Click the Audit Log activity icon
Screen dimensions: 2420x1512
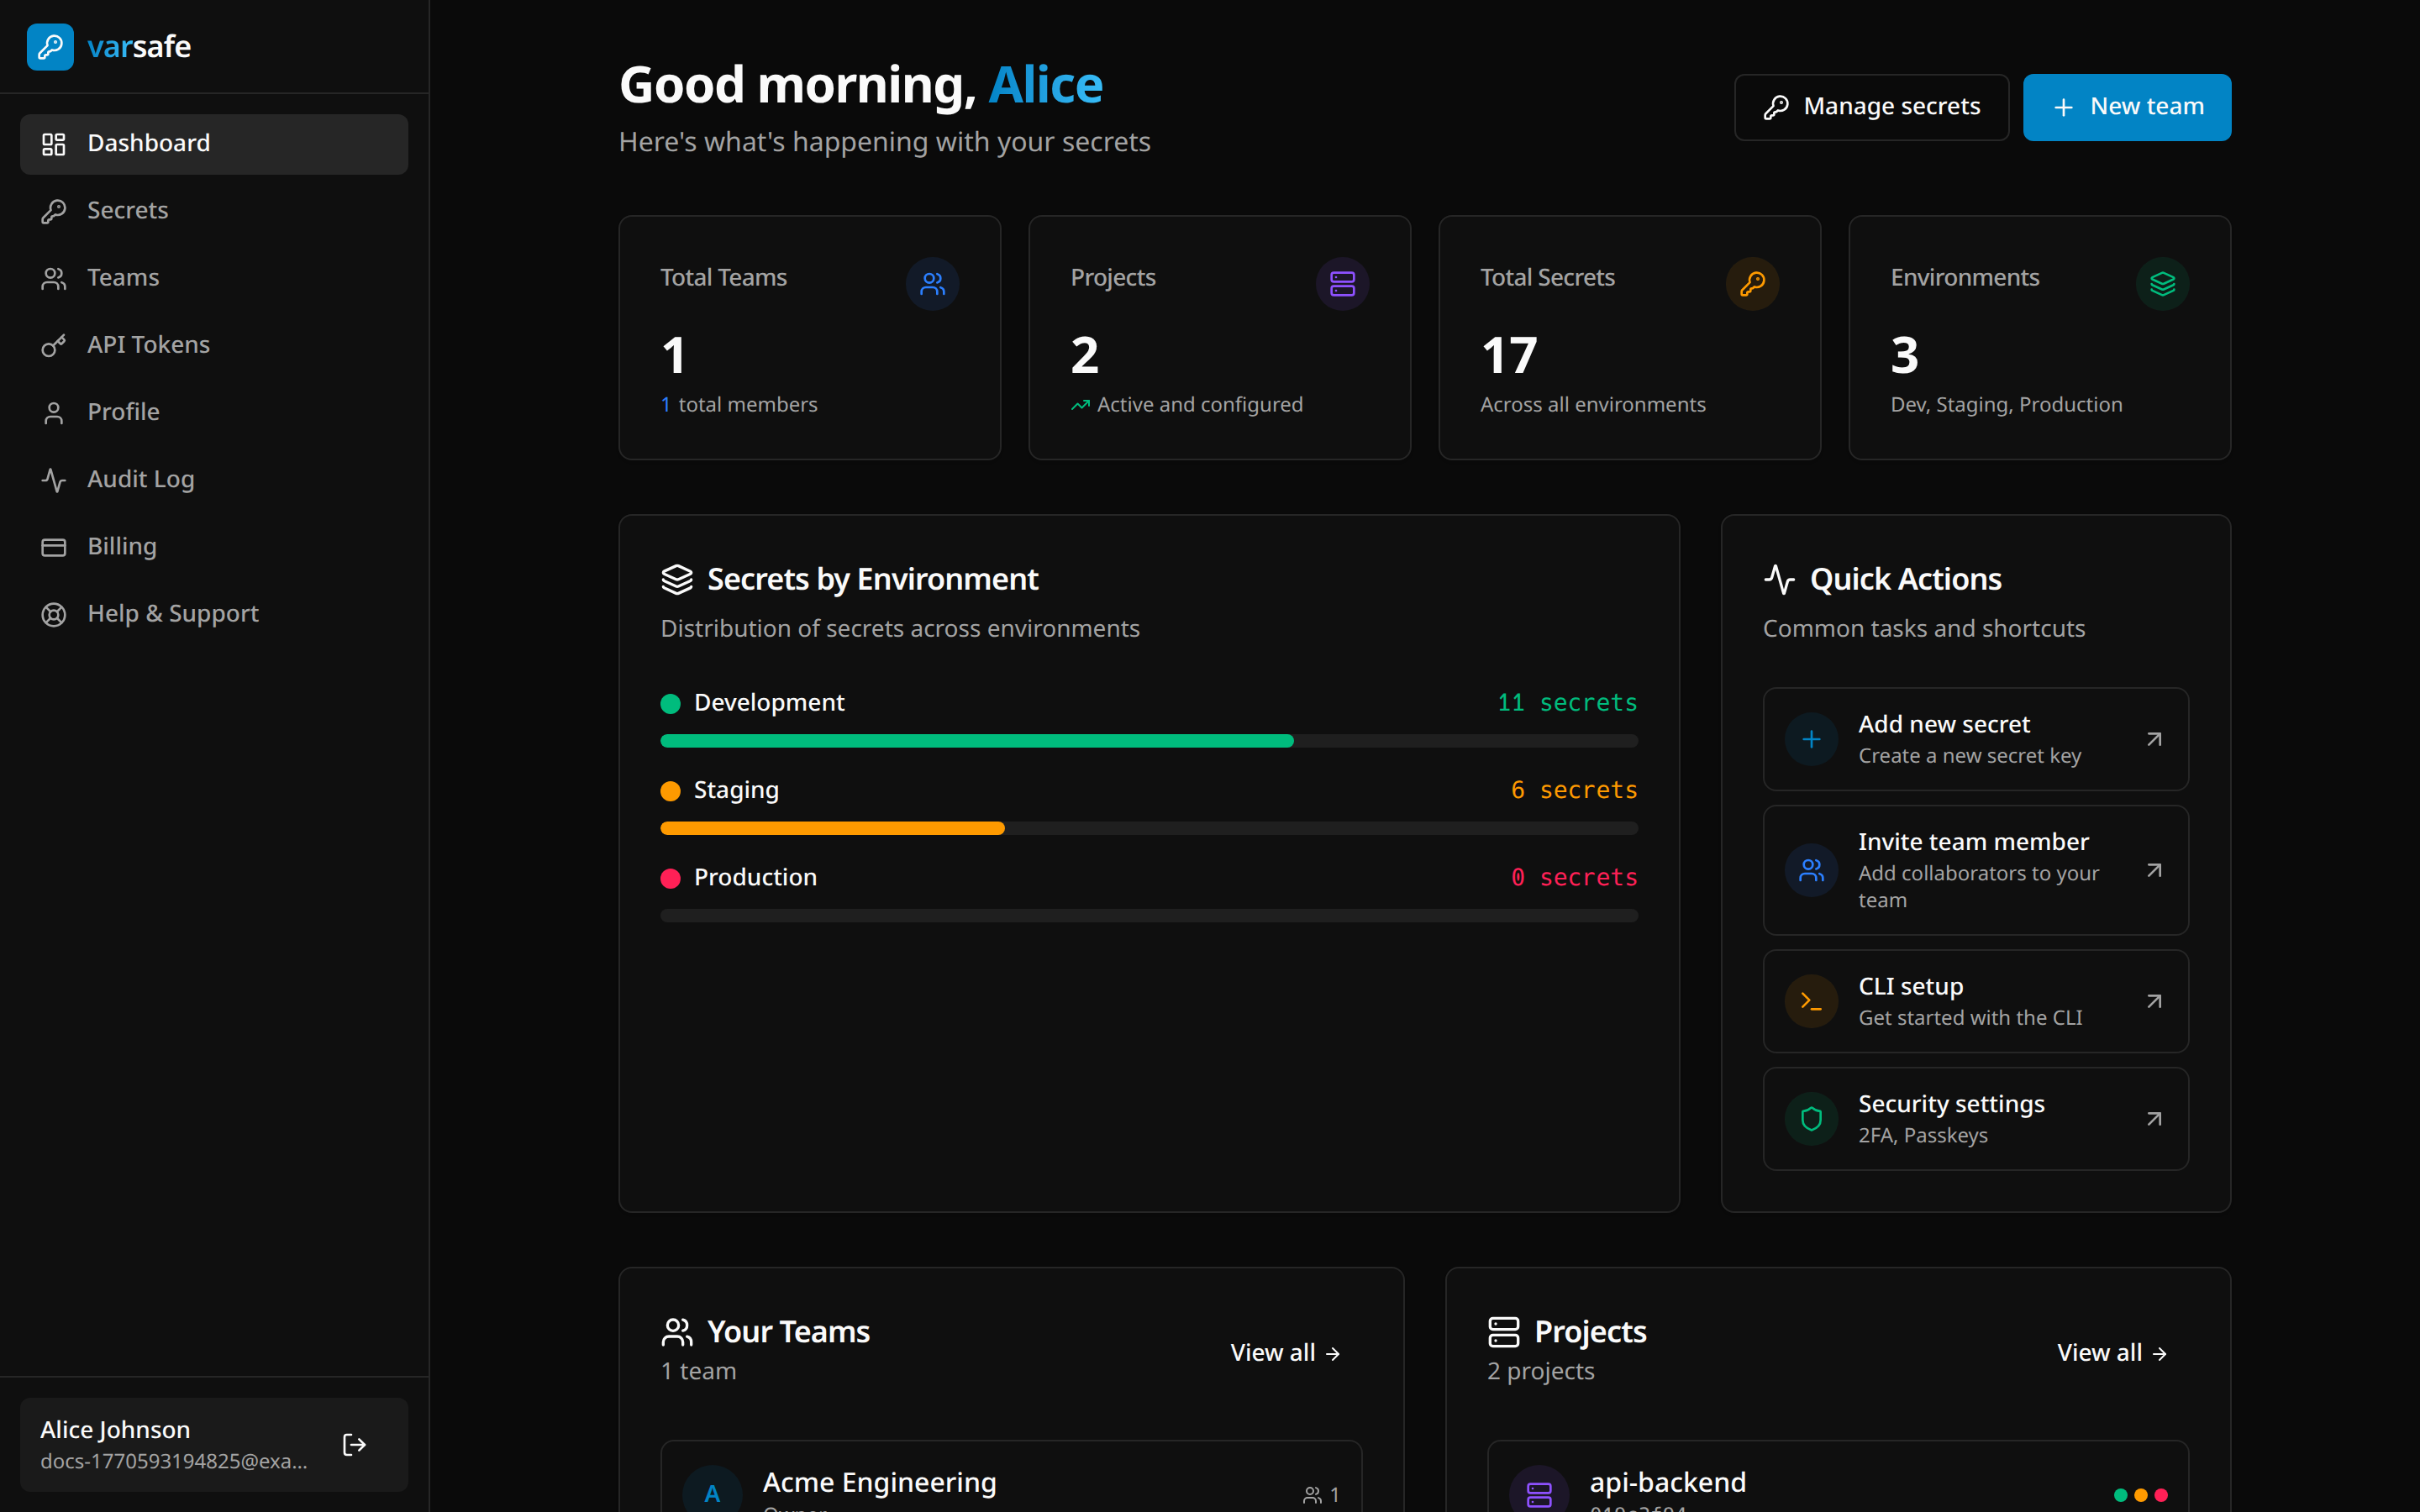pos(55,479)
